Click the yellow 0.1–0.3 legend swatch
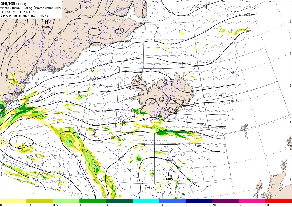This screenshot has height=207, width=292. (13, 201)
